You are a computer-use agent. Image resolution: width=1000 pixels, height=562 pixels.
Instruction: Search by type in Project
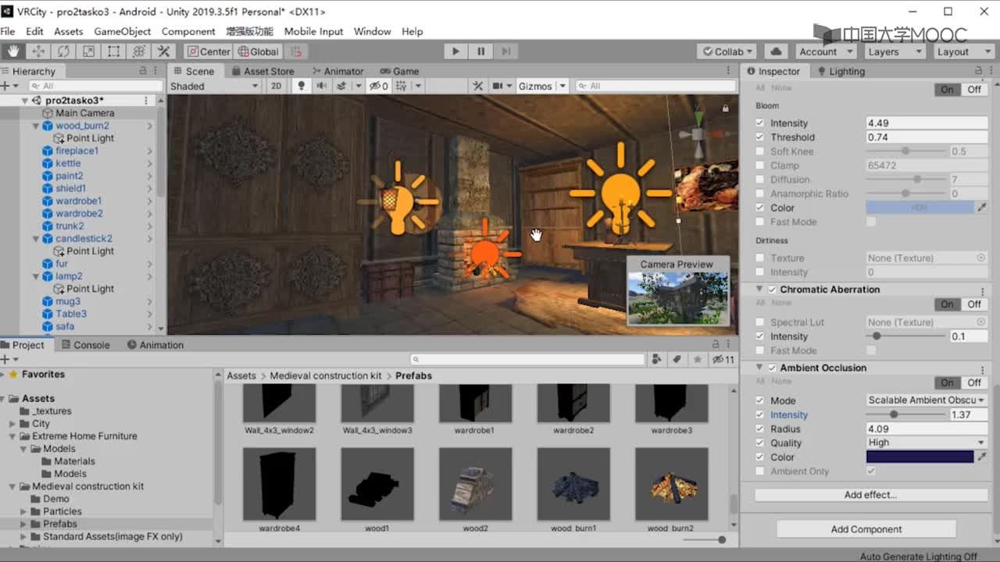click(657, 359)
